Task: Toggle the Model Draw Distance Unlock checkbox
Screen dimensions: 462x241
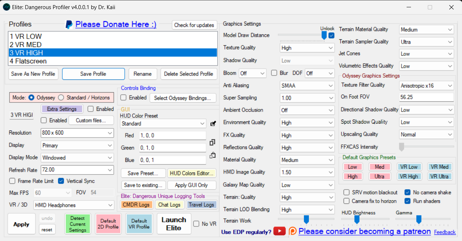Action: tap(331, 35)
